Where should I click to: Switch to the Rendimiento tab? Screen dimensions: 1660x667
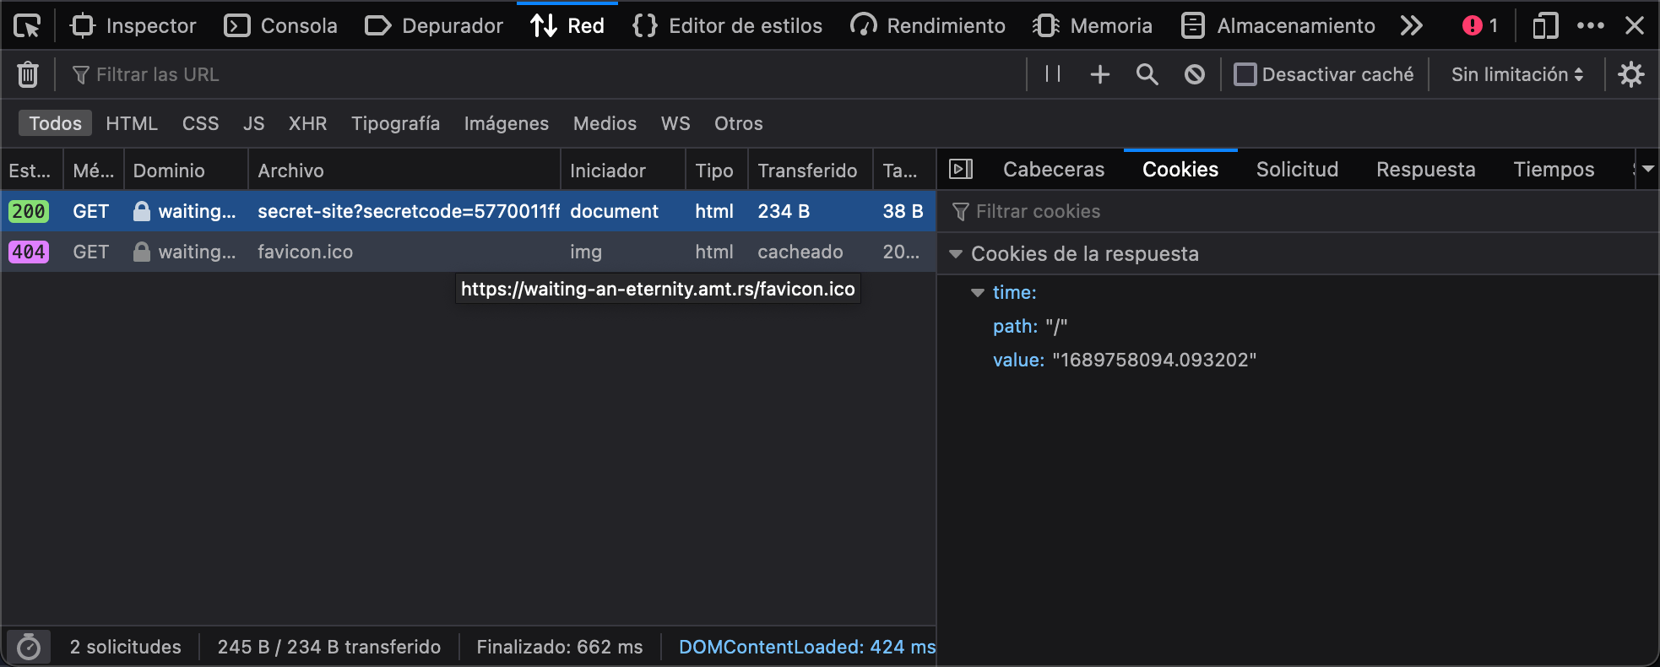928,26
